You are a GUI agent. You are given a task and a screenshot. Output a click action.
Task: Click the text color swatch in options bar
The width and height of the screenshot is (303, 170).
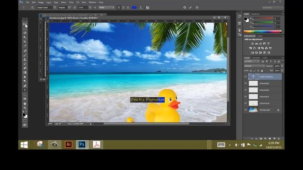coord(134,8)
